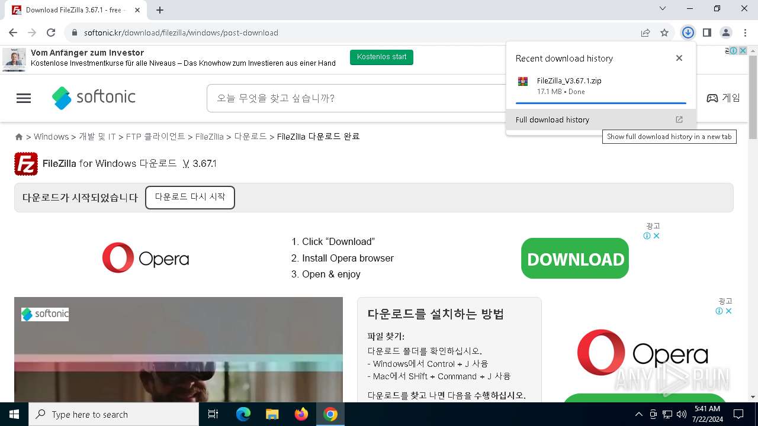Image resolution: width=758 pixels, height=426 pixels.
Task: Click the green DOWNLOAD button in the Opera ad
Action: pyautogui.click(x=575, y=259)
